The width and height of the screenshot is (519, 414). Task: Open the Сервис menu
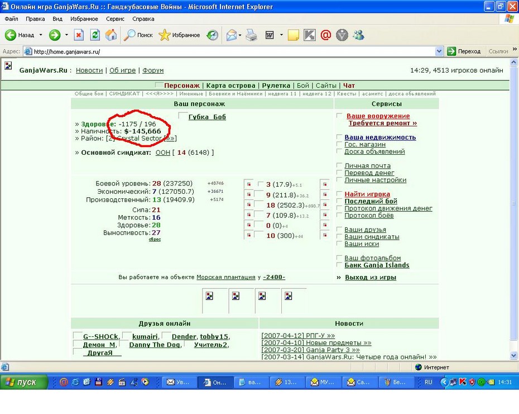pyautogui.click(x=115, y=19)
